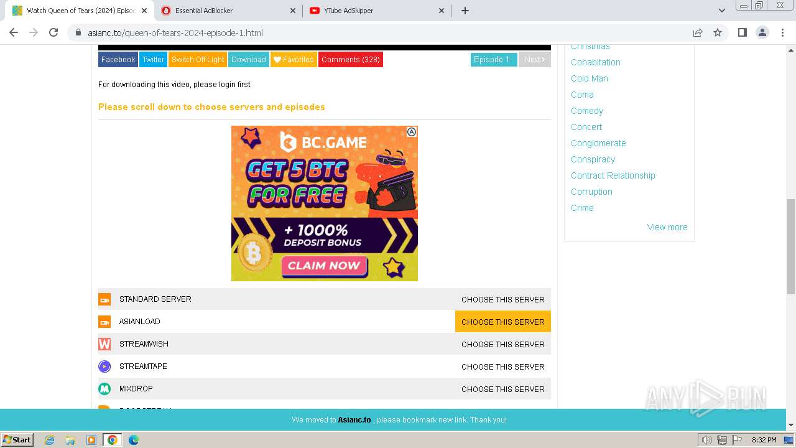The height and width of the screenshot is (448, 796).
Task: Open Comedy genre link
Action: [x=587, y=111]
